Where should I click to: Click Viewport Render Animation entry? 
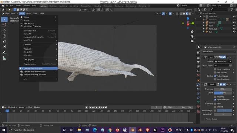click(39, 71)
